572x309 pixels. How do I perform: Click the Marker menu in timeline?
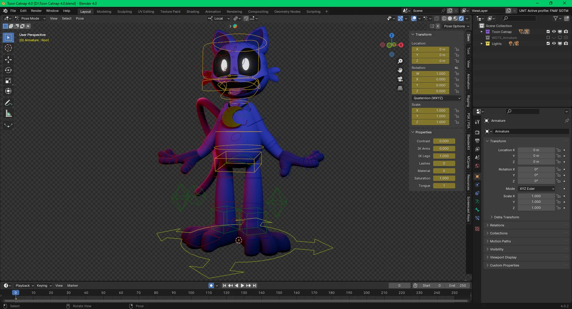73,285
